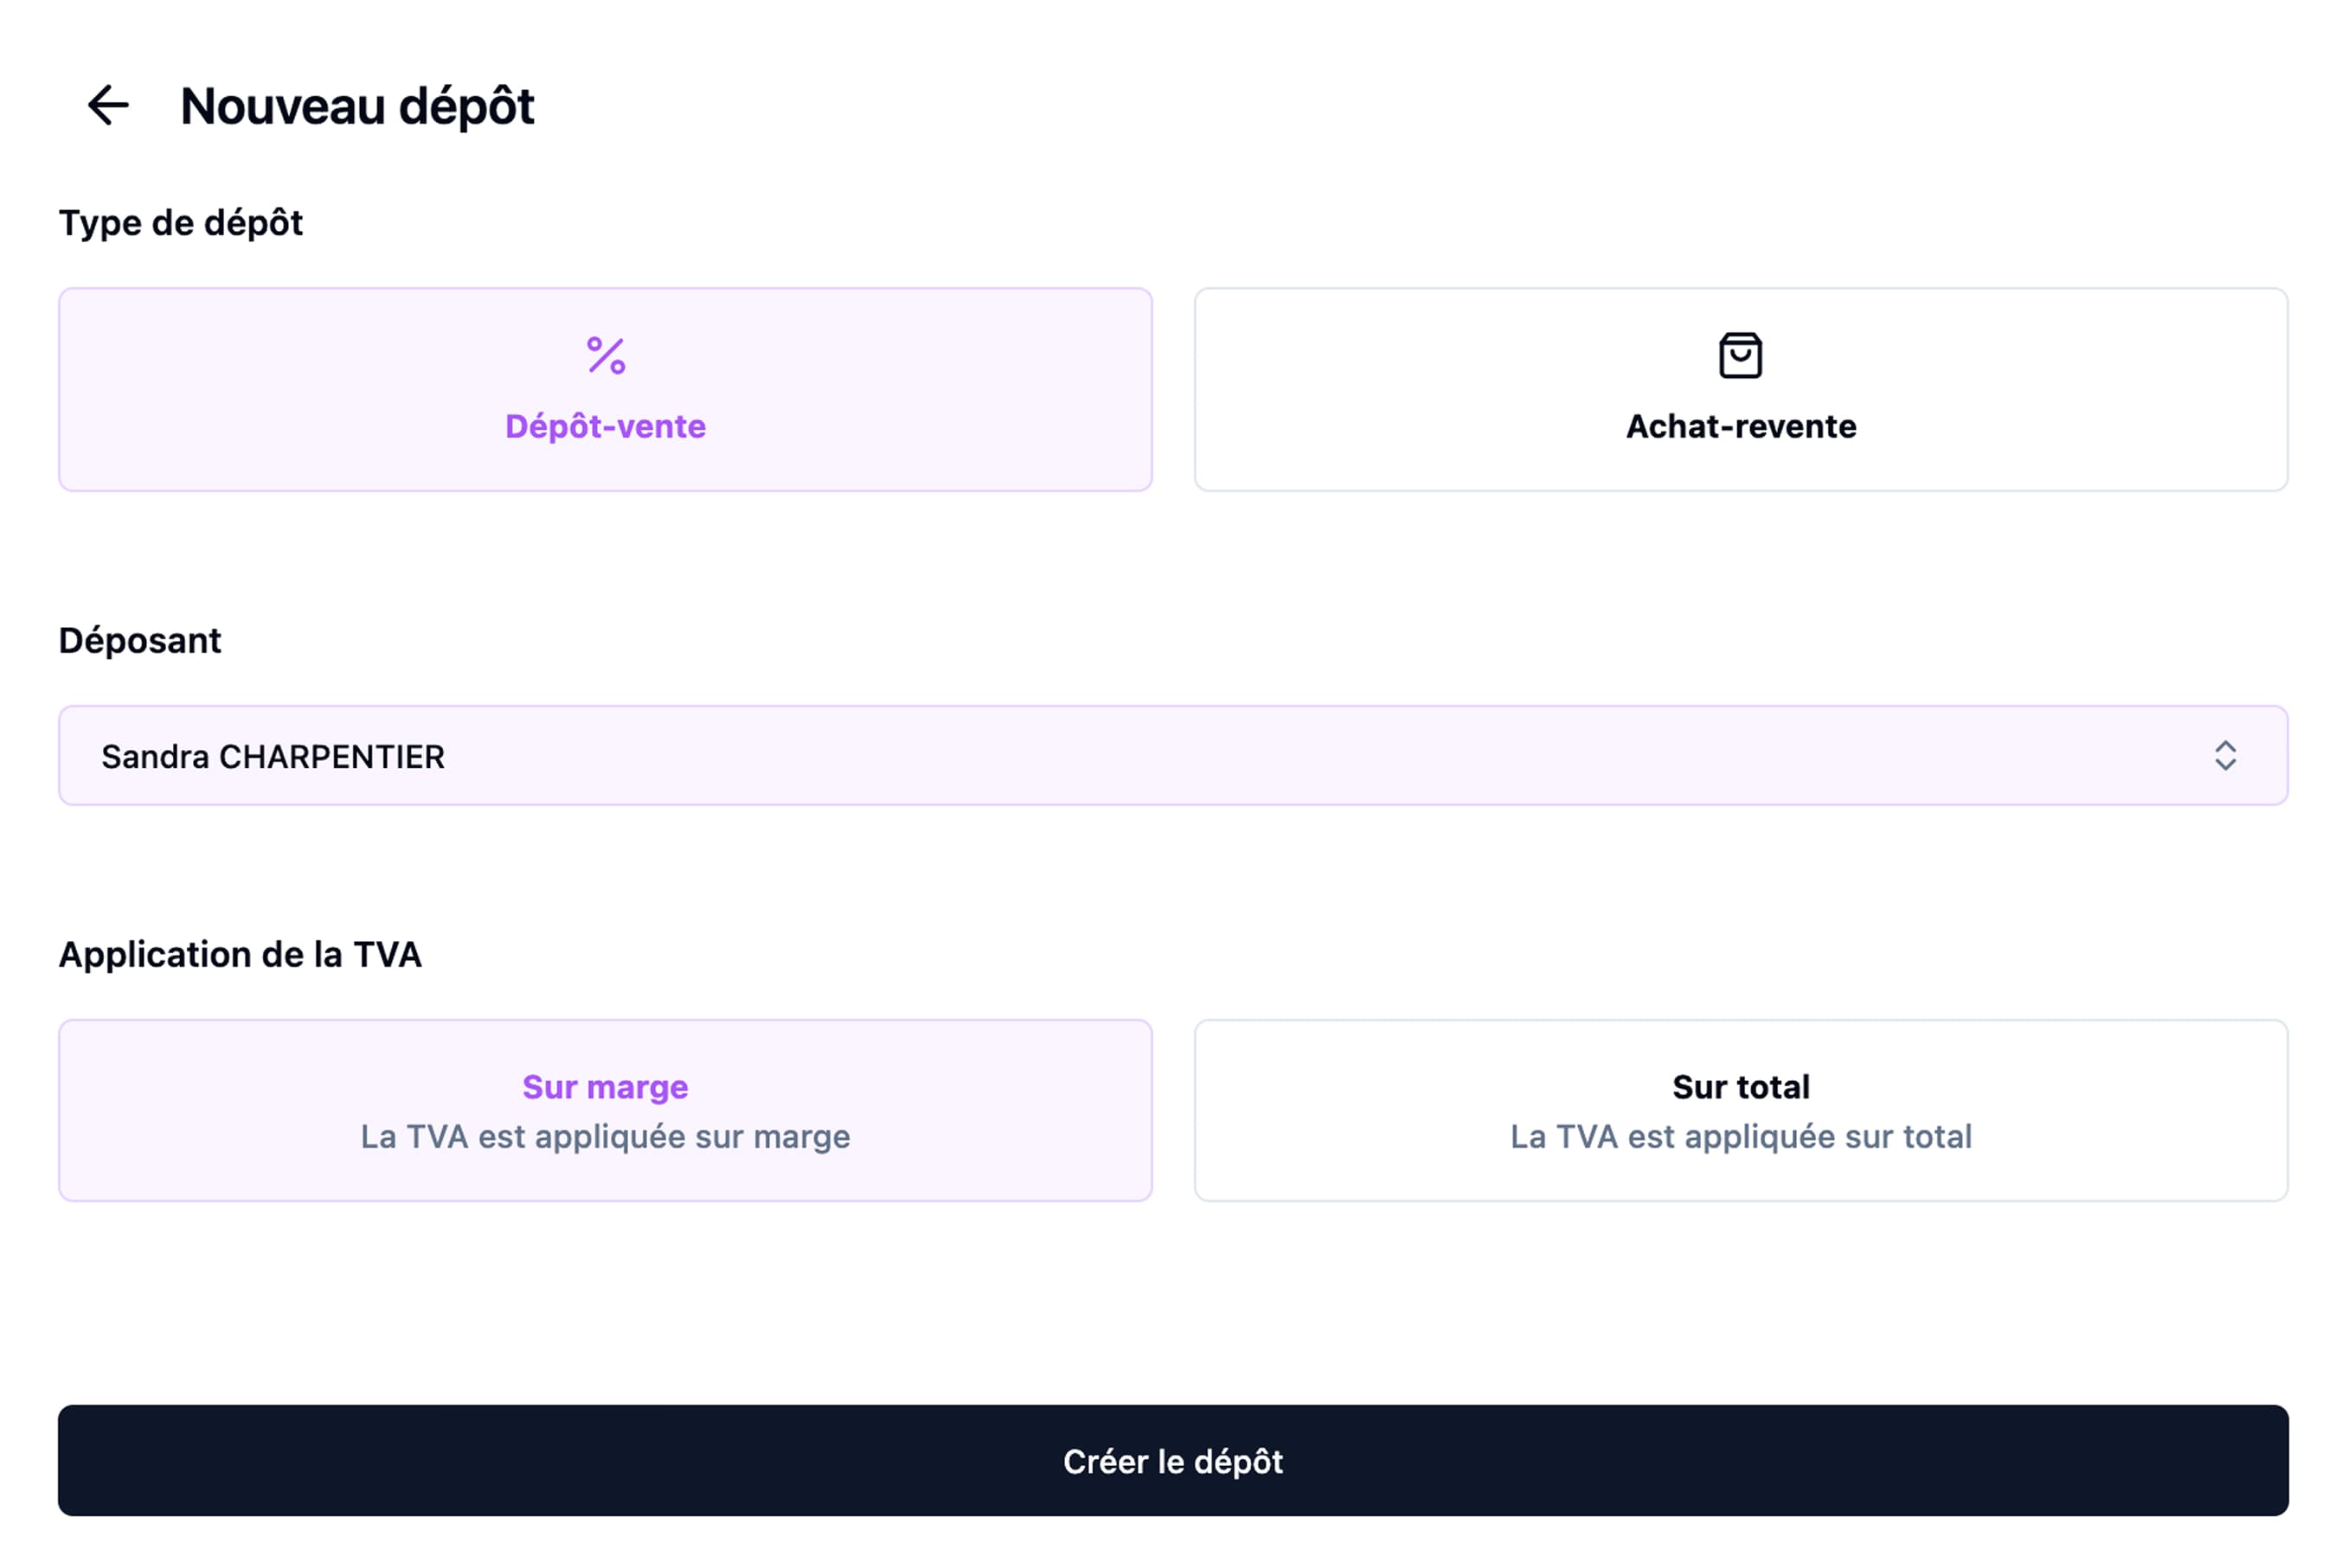This screenshot has height=1568, width=2342.
Task: Click the Sur total title text
Action: [1741, 1087]
